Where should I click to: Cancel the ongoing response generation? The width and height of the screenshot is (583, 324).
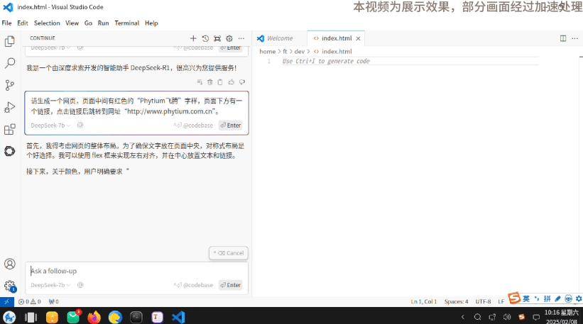tap(228, 253)
